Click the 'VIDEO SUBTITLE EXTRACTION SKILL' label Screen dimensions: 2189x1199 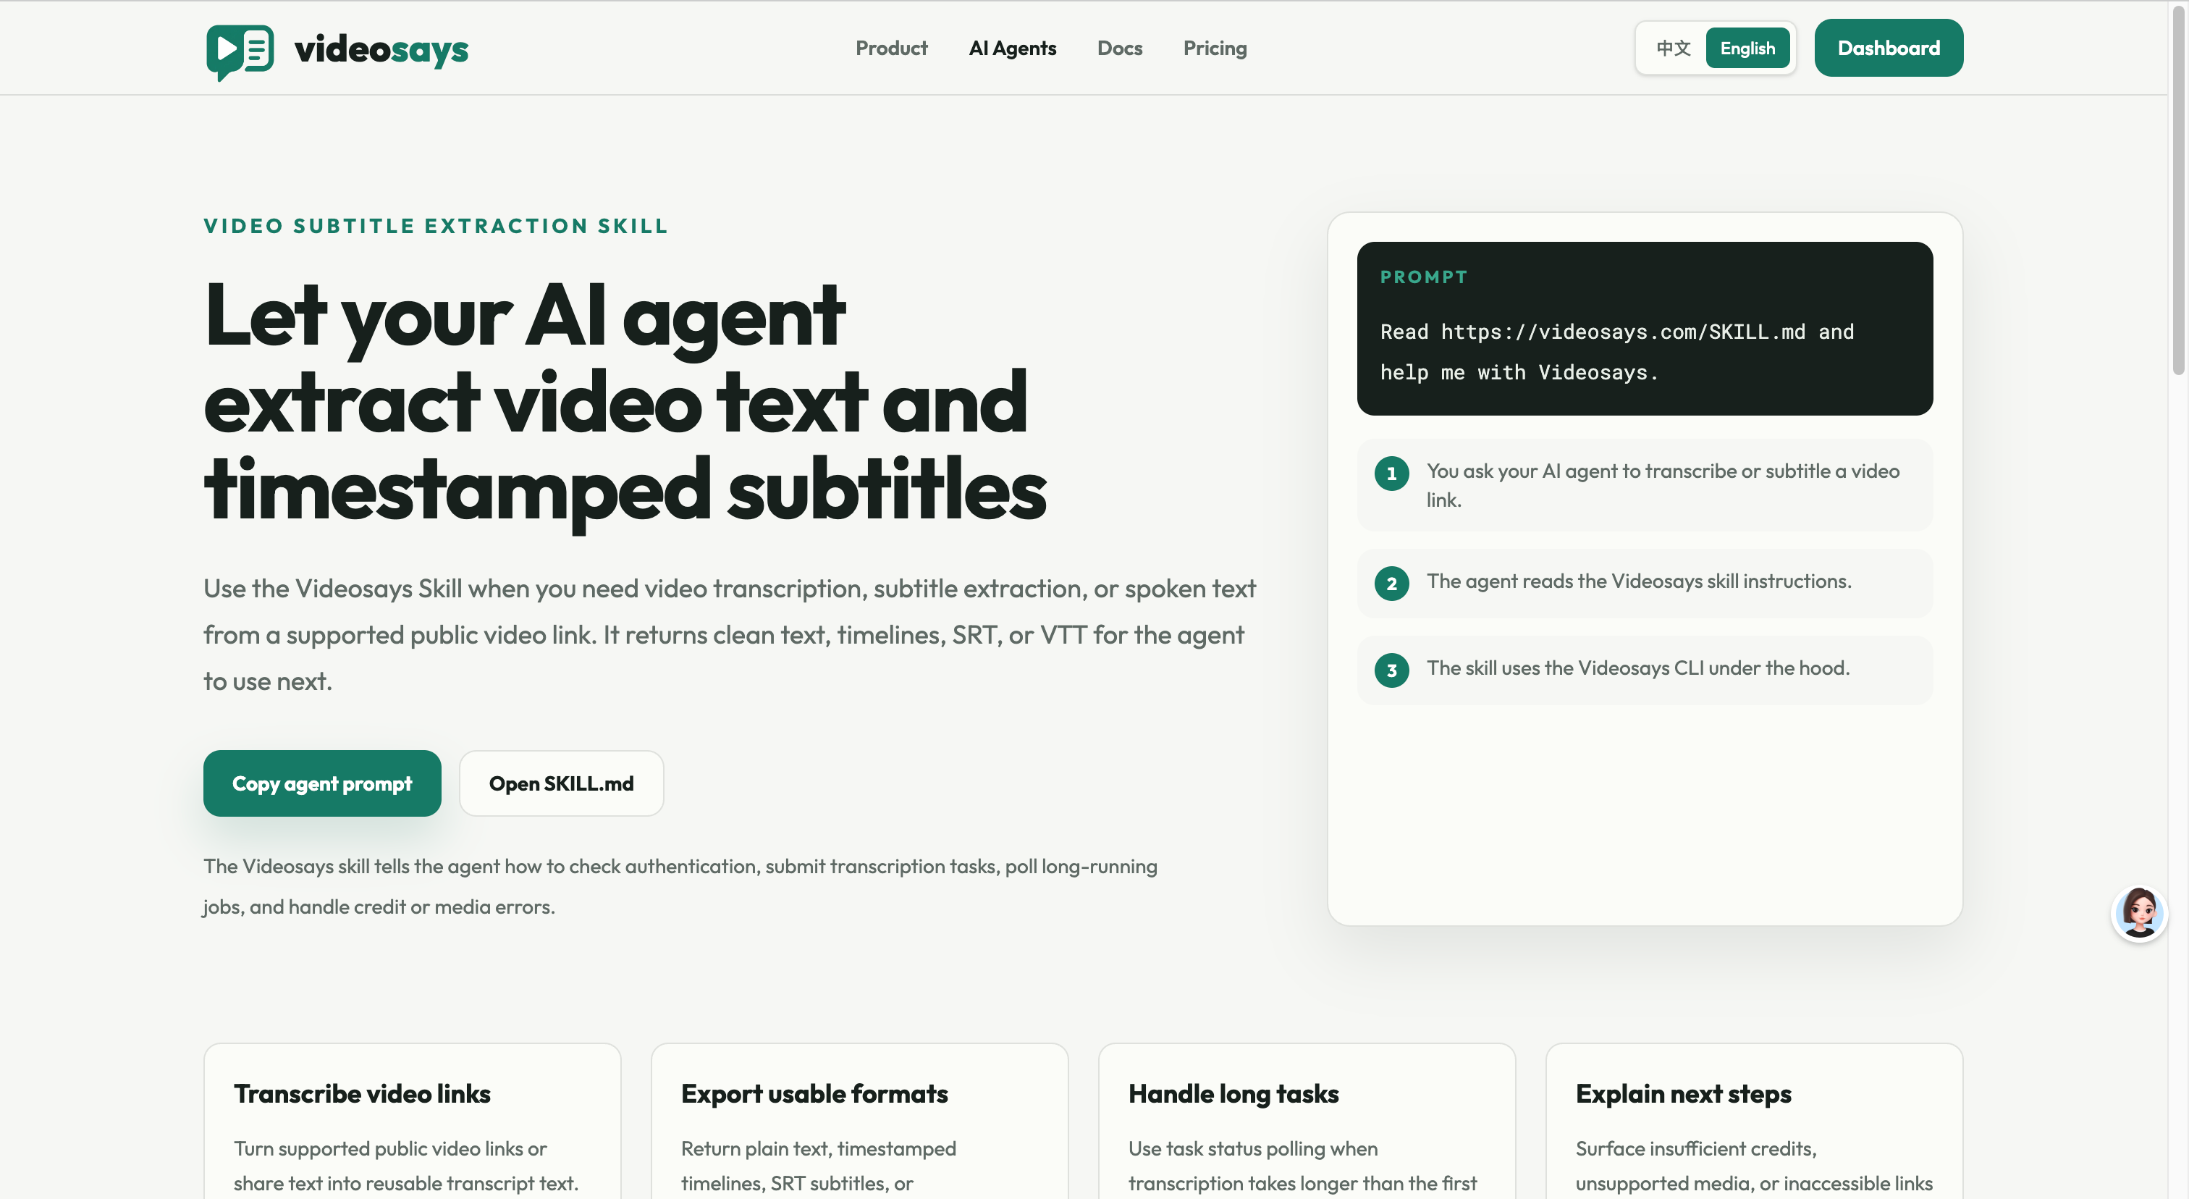(x=436, y=226)
